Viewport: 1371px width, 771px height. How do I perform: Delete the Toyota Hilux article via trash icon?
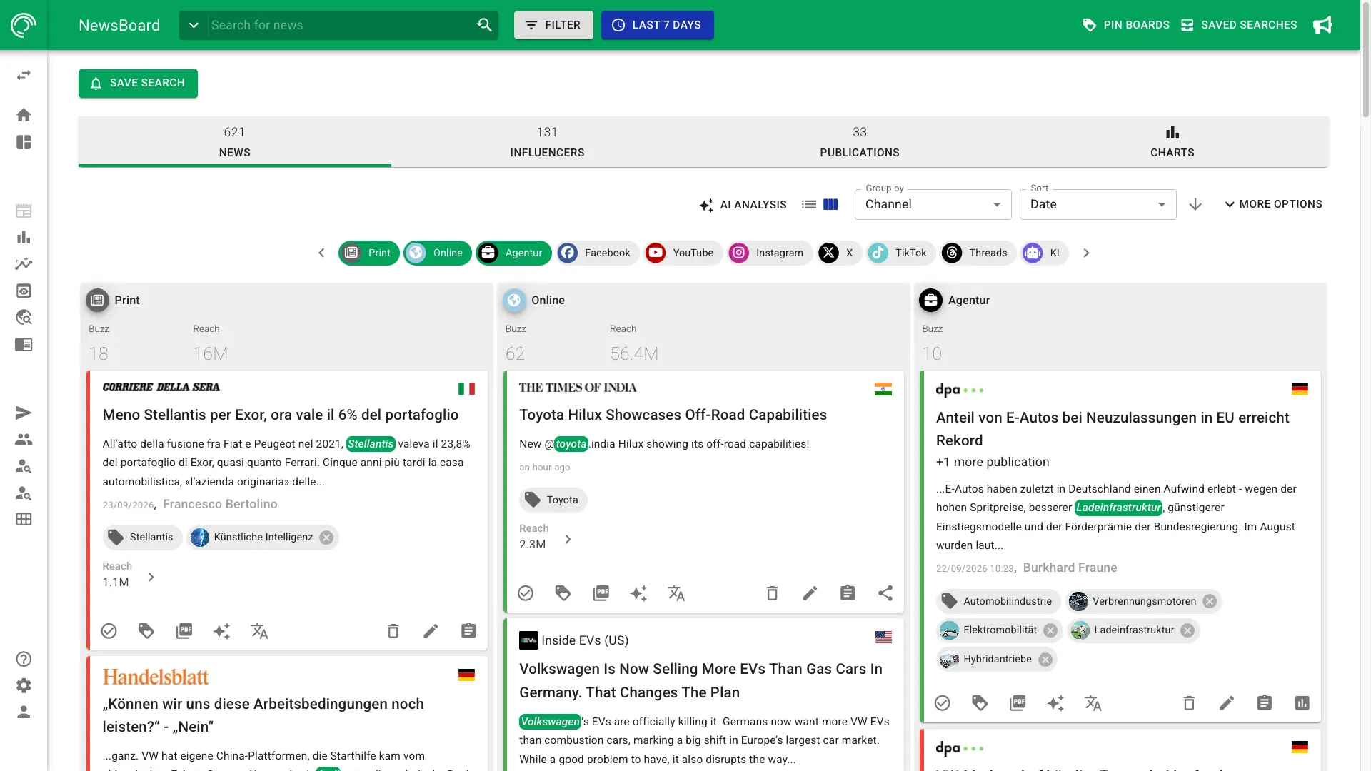[772, 593]
